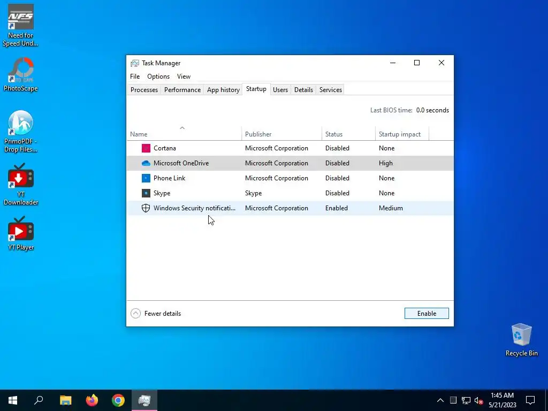Sort list by Name column header

click(184, 134)
